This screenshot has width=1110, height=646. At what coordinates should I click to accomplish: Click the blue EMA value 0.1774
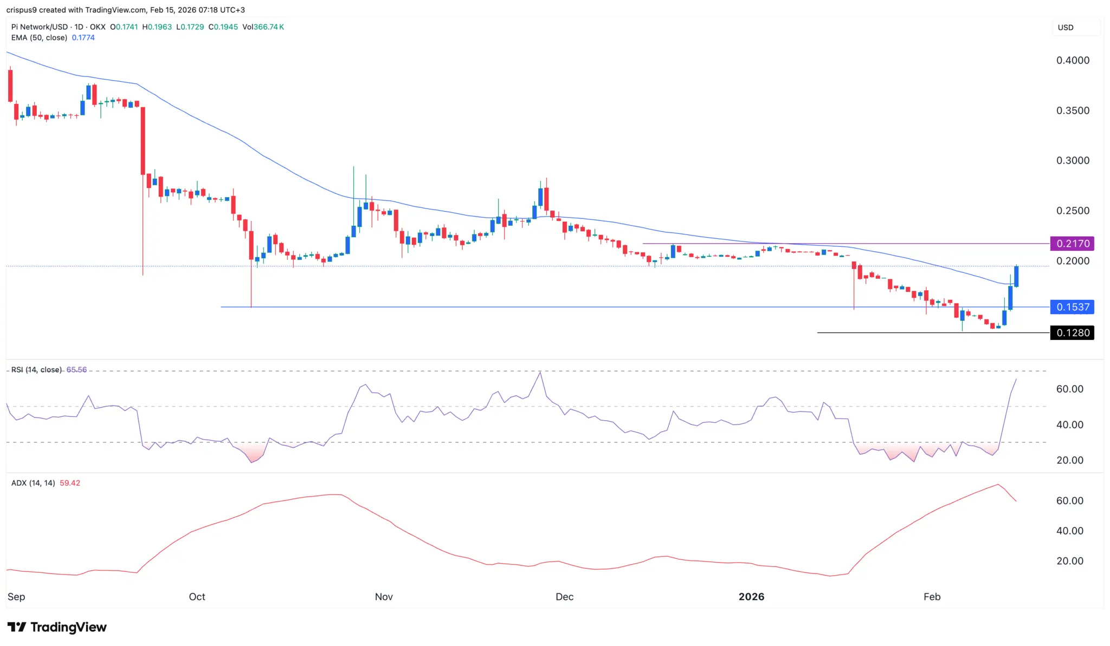[x=83, y=38]
